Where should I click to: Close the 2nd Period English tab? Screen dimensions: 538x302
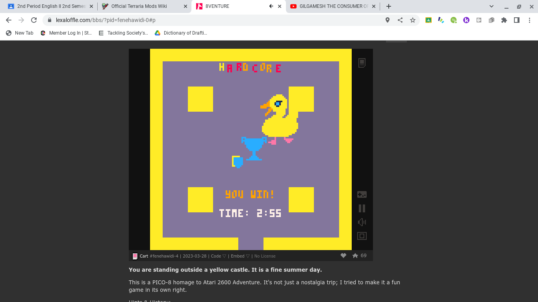pyautogui.click(x=91, y=6)
